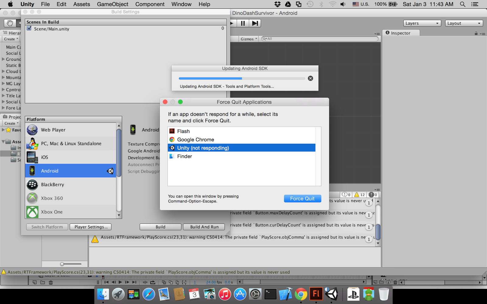Click Switch Platform button
The width and height of the screenshot is (487, 304).
click(47, 227)
